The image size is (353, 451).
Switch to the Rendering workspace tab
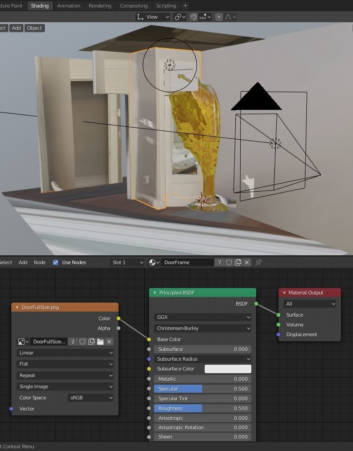(100, 6)
